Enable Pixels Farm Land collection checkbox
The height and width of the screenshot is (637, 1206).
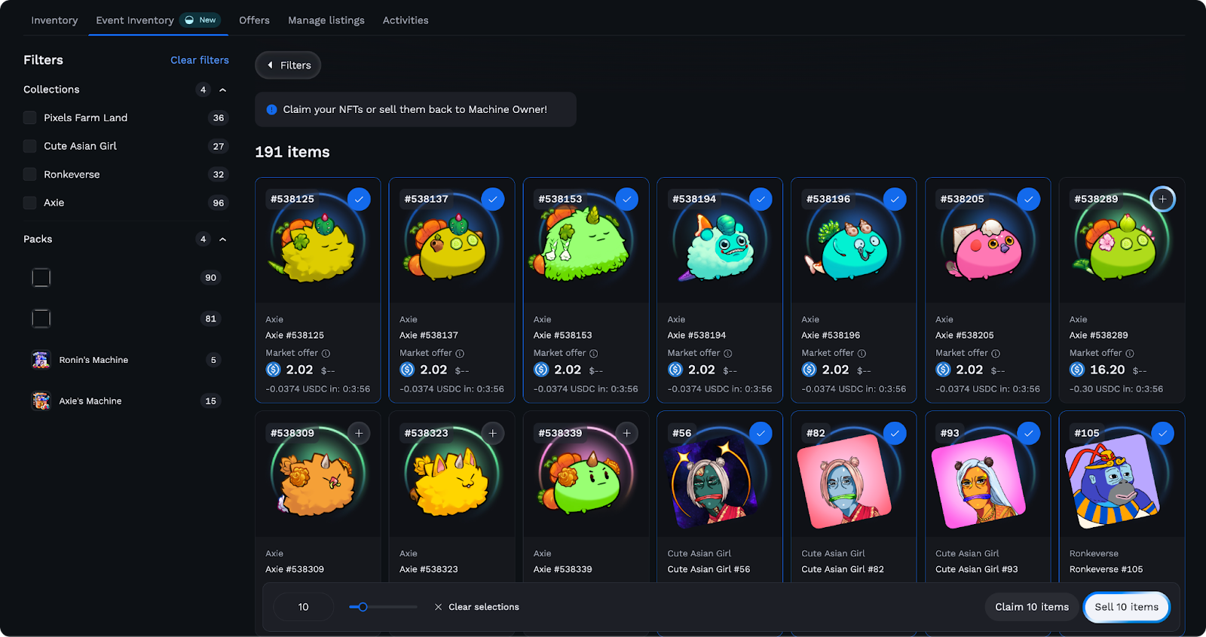[x=30, y=118]
